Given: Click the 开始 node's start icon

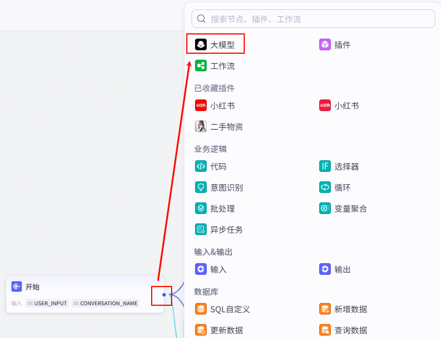Looking at the screenshot, I should tap(16, 287).
